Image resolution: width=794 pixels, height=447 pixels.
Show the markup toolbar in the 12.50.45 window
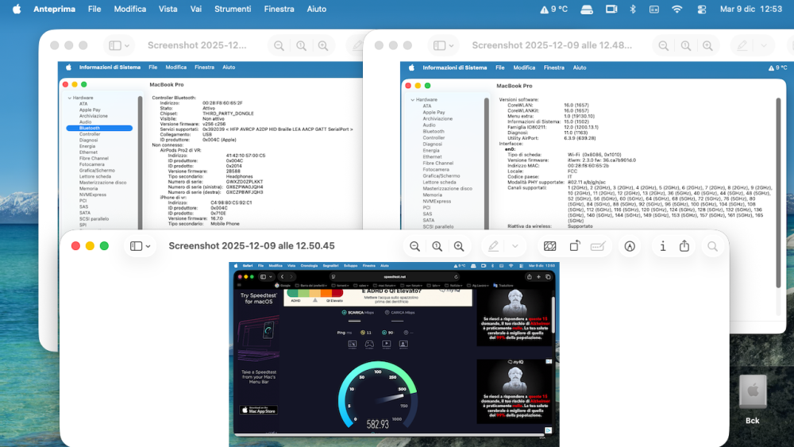pos(630,247)
